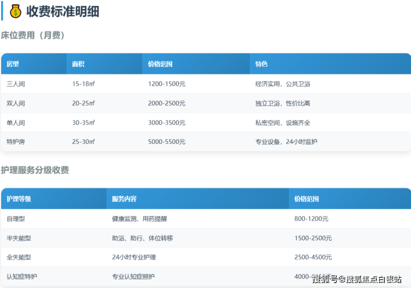
Task: Click the 特色 column header
Action: click(262, 64)
